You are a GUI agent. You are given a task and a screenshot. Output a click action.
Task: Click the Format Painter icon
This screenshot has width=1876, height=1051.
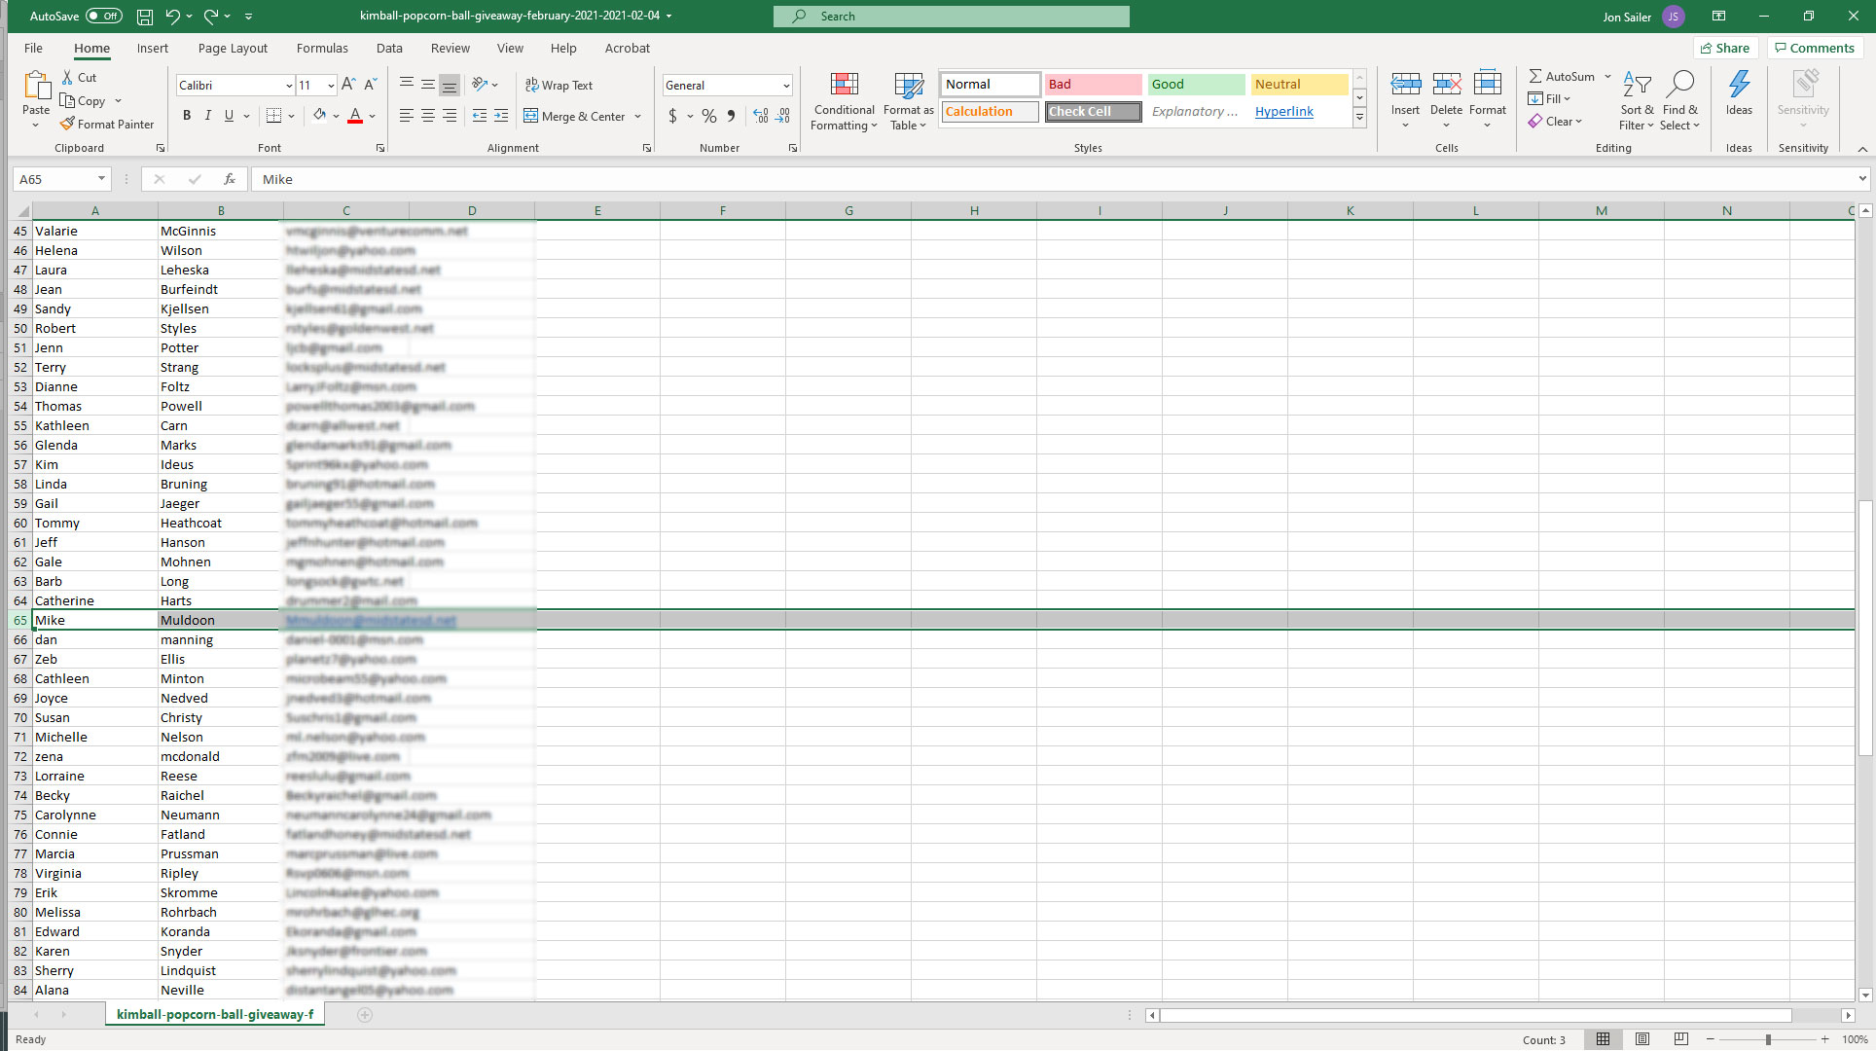(x=67, y=124)
